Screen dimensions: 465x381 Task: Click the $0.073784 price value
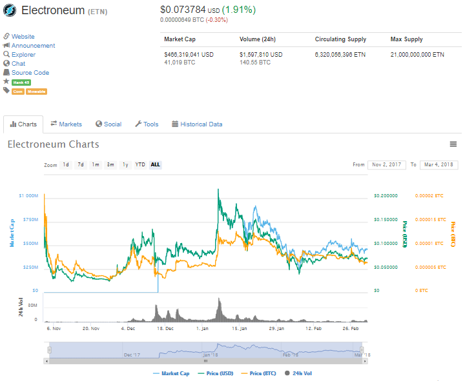click(183, 10)
